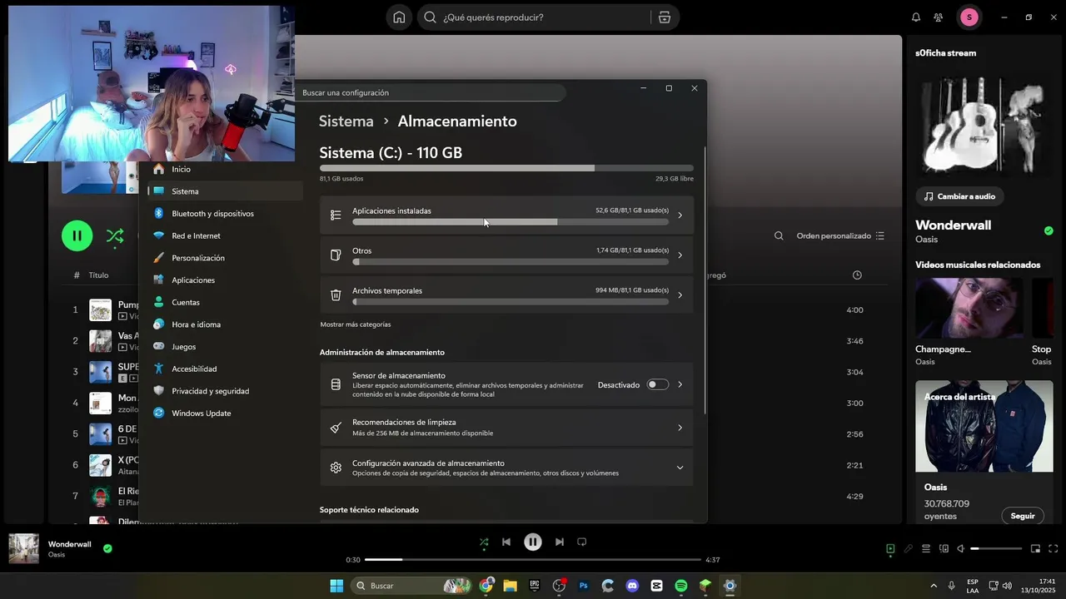Open Spotify notifications bell
Screen dimensions: 1066x599
point(916,17)
